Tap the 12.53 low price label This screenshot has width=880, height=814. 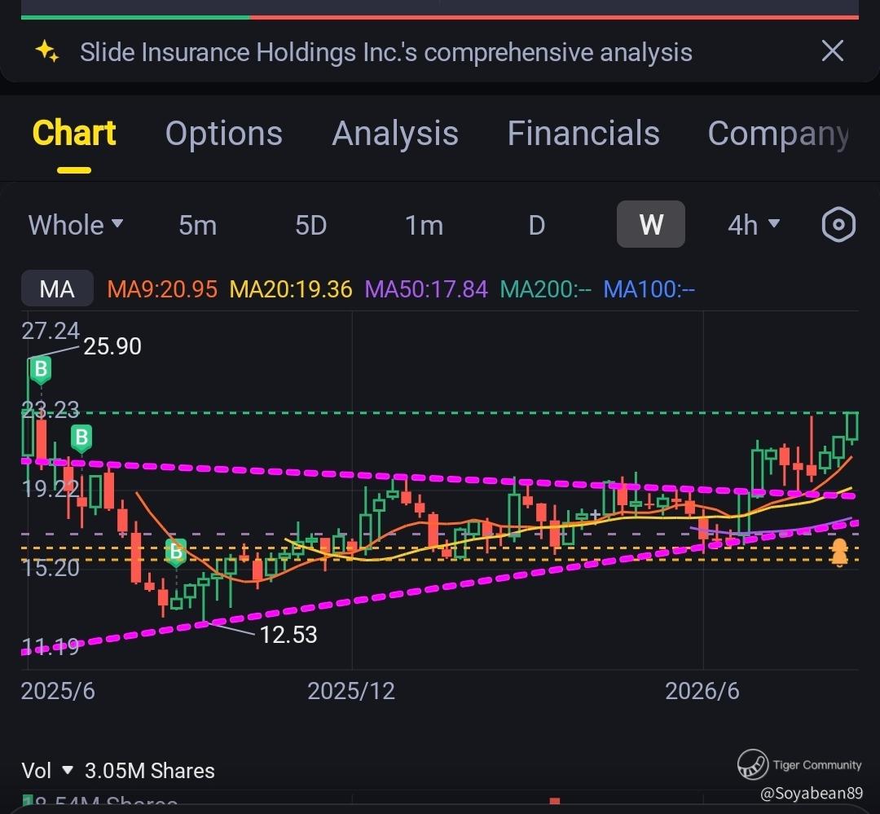pyautogui.click(x=288, y=635)
